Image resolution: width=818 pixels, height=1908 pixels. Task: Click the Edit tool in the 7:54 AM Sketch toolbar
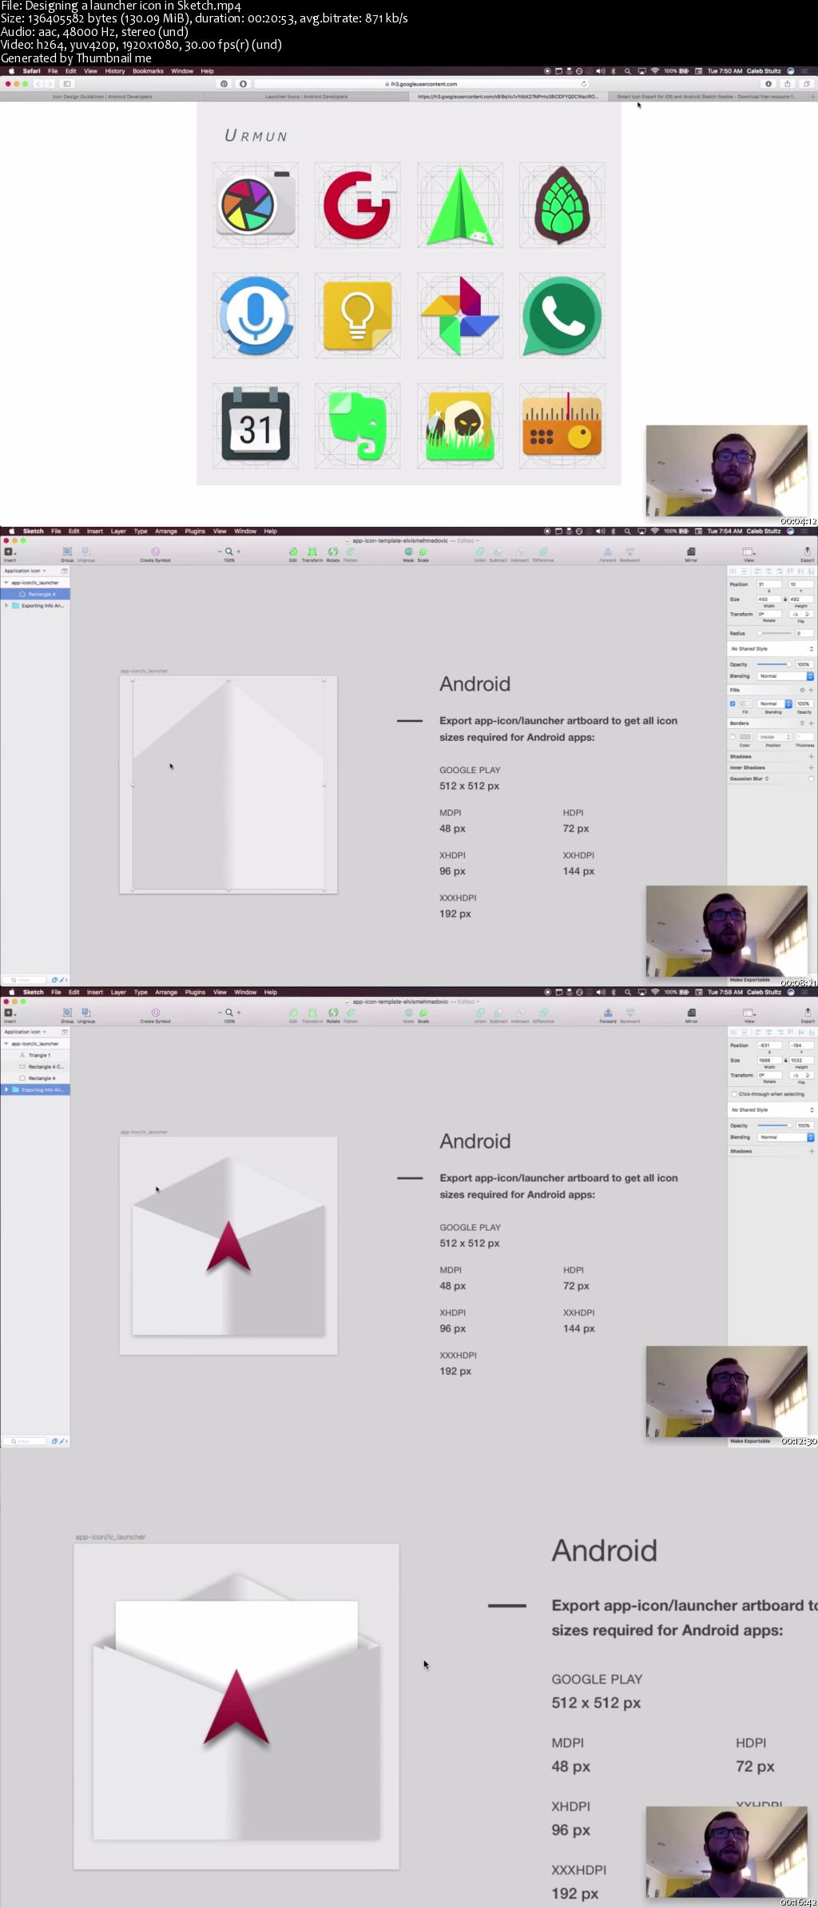pos(293,553)
